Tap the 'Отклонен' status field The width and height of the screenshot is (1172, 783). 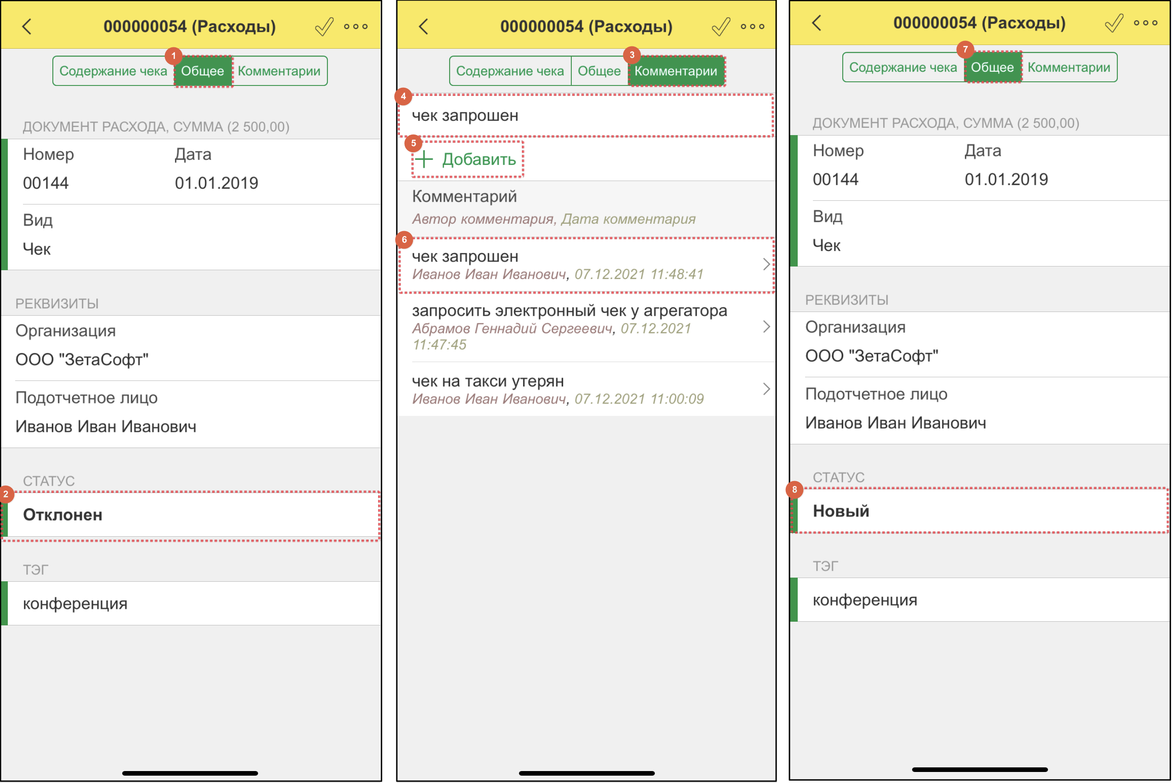191,516
